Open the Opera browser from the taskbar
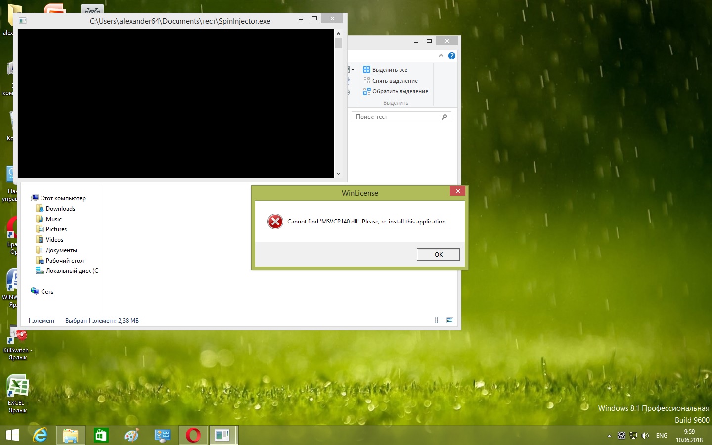This screenshot has height=445, width=712. tap(193, 435)
